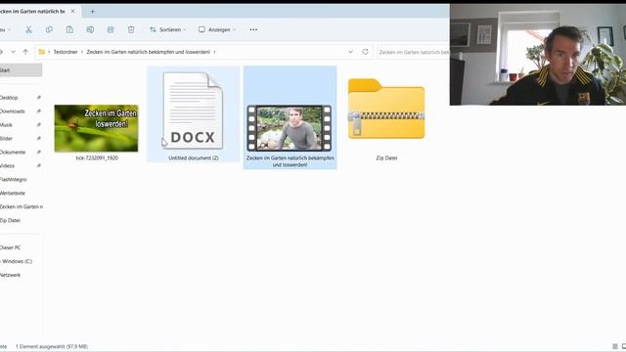Click the up-one-level arrow button
The width and height of the screenshot is (626, 352).
pyautogui.click(x=25, y=52)
